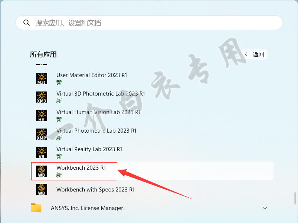Select the 'Virtual 3D Photometric Lab 2023 R1' label
298x223 pixels.
click(x=101, y=94)
